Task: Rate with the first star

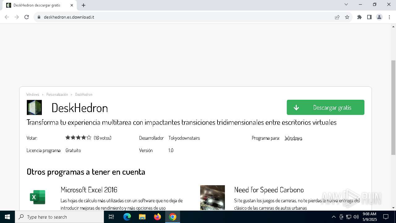Action: tap(68, 138)
